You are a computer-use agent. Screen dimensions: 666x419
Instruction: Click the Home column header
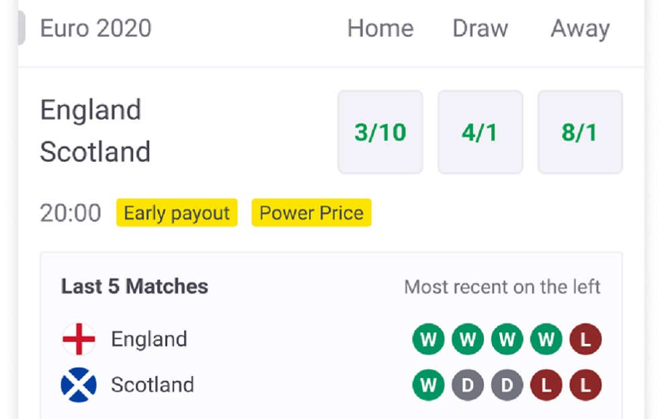coord(380,28)
